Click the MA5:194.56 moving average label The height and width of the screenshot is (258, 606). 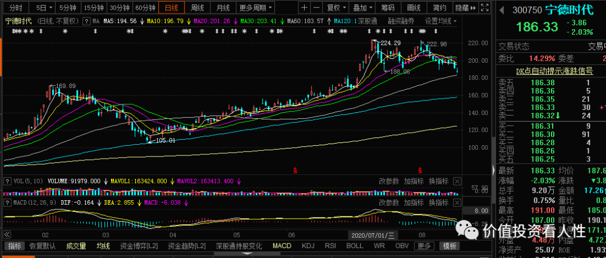pyautogui.click(x=120, y=21)
